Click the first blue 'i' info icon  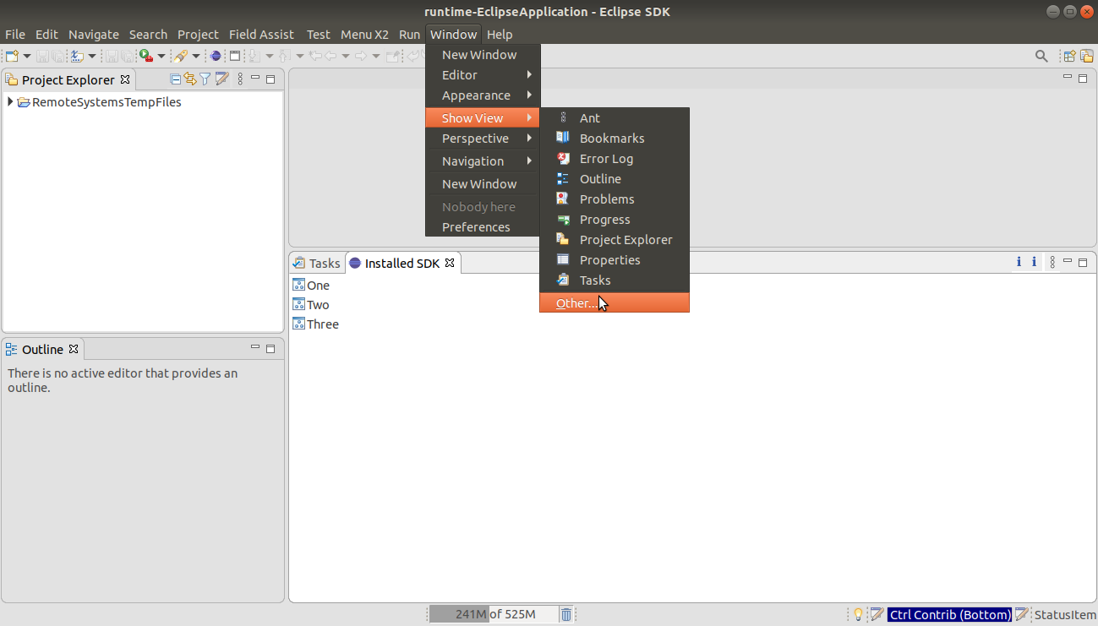coord(1019,262)
